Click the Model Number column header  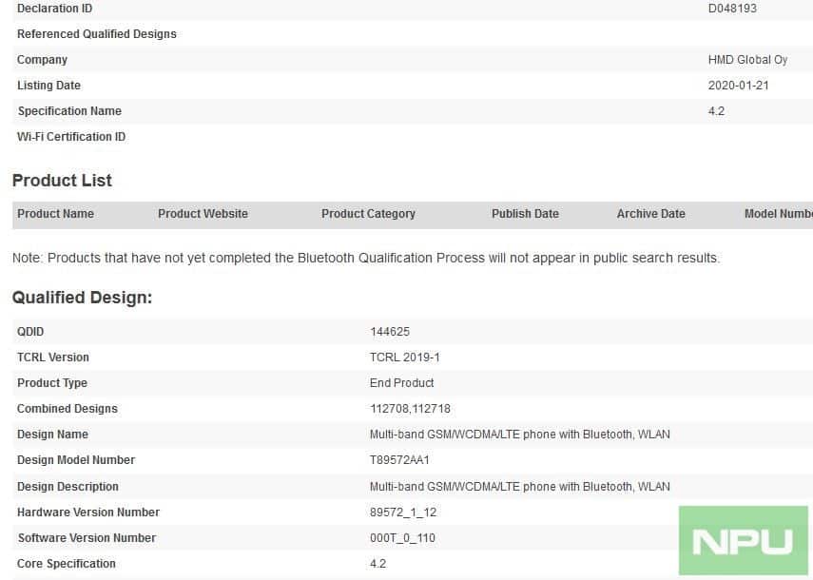coord(778,214)
